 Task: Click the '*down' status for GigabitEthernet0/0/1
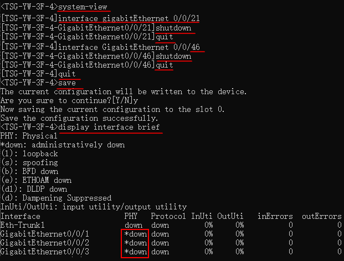point(136,234)
